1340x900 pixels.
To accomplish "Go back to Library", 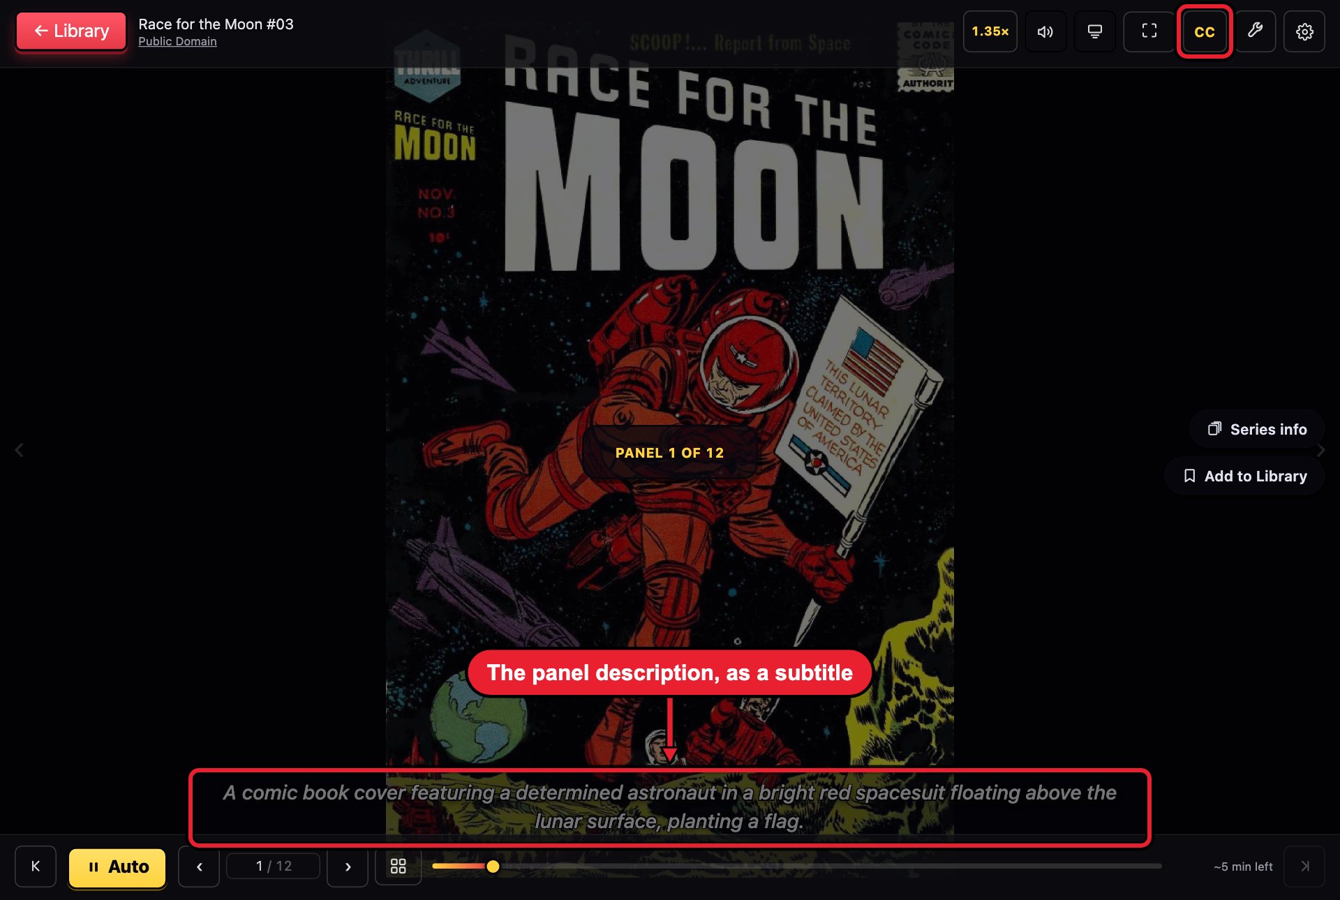I will (71, 31).
